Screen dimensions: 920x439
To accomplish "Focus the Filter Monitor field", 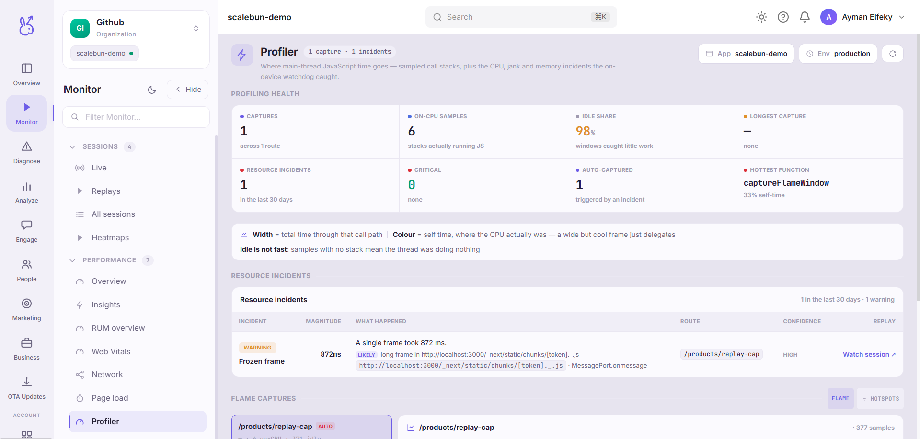I will [x=136, y=117].
